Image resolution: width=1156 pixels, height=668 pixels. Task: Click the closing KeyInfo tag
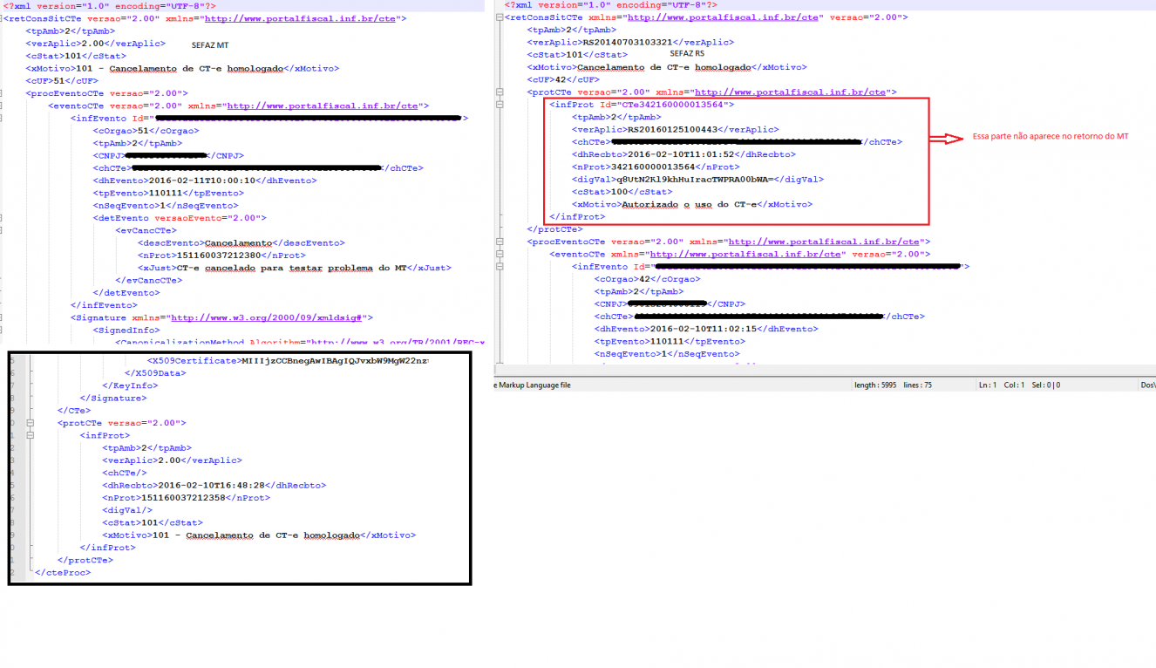[x=131, y=385]
